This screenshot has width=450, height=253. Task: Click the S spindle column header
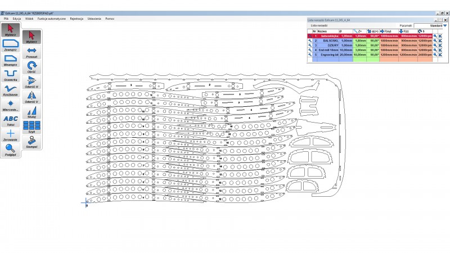425,31
